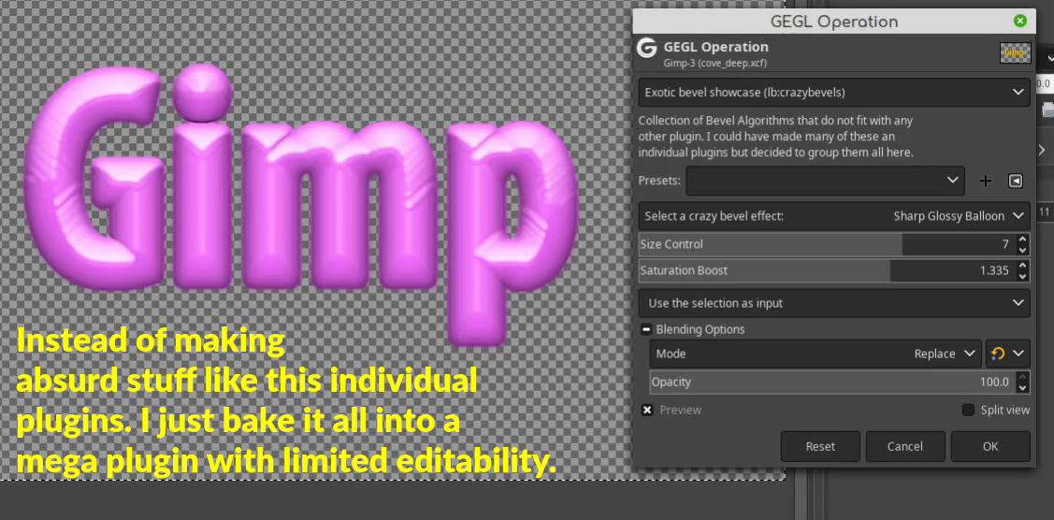Image resolution: width=1054 pixels, height=520 pixels.
Task: Click the GEGL 'G' logo icon
Action: (646, 49)
